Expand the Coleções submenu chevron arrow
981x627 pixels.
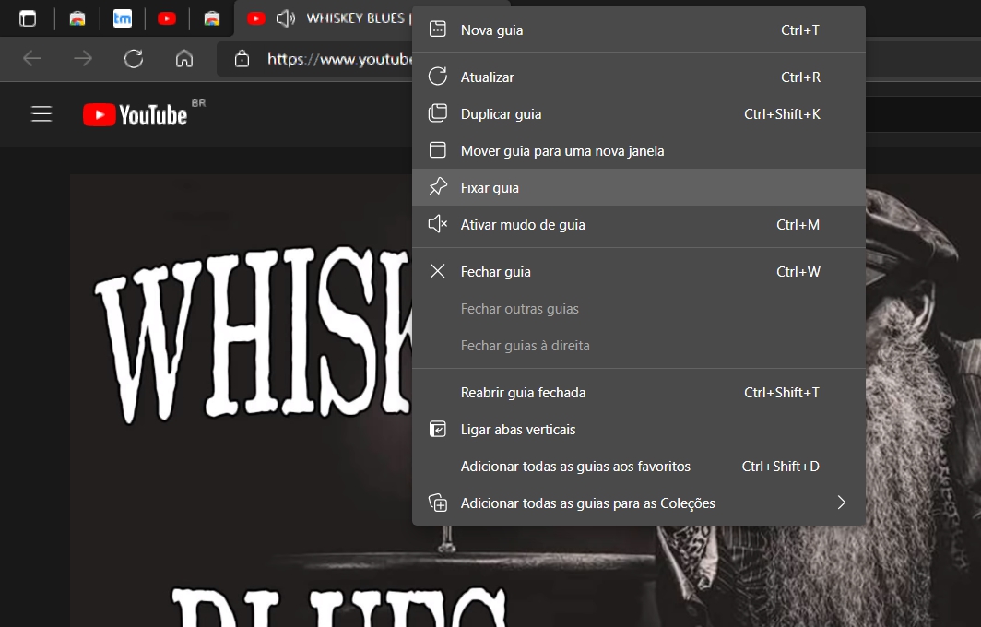point(842,503)
